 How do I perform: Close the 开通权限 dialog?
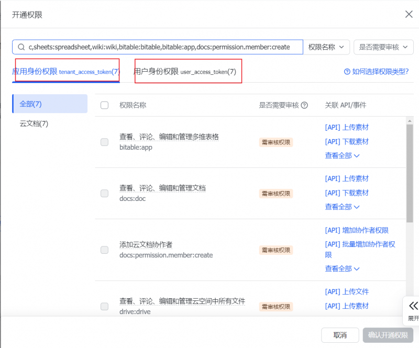pos(409,14)
